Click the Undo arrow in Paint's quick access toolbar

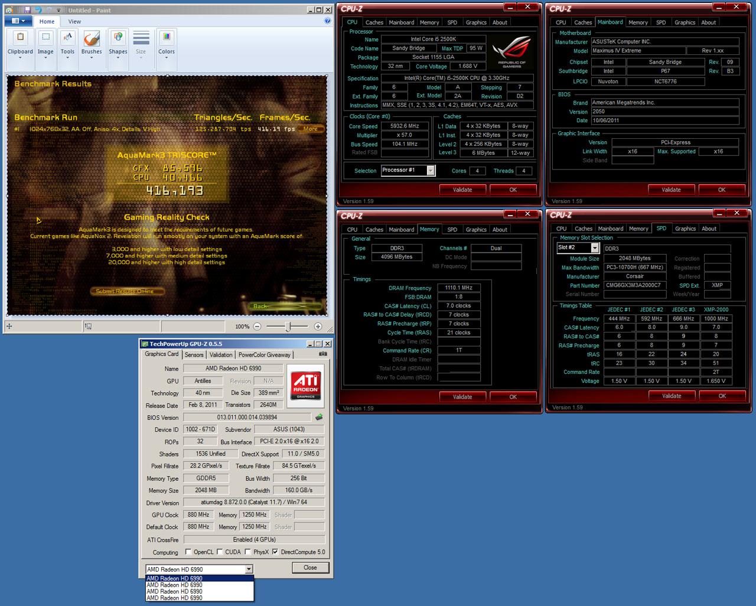point(38,10)
